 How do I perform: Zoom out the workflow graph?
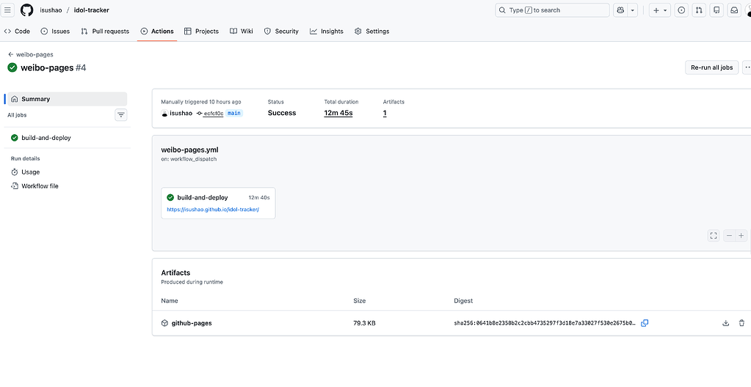729,235
